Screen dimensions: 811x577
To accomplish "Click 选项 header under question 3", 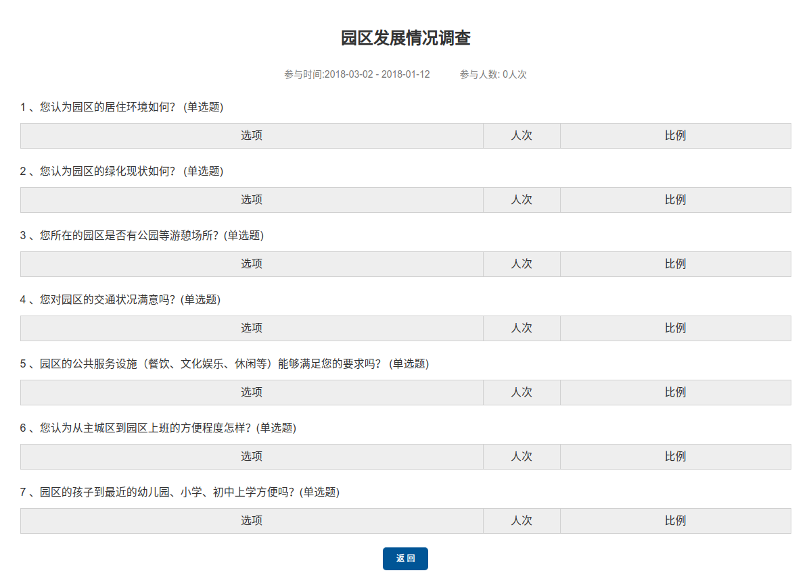I will pyautogui.click(x=252, y=264).
